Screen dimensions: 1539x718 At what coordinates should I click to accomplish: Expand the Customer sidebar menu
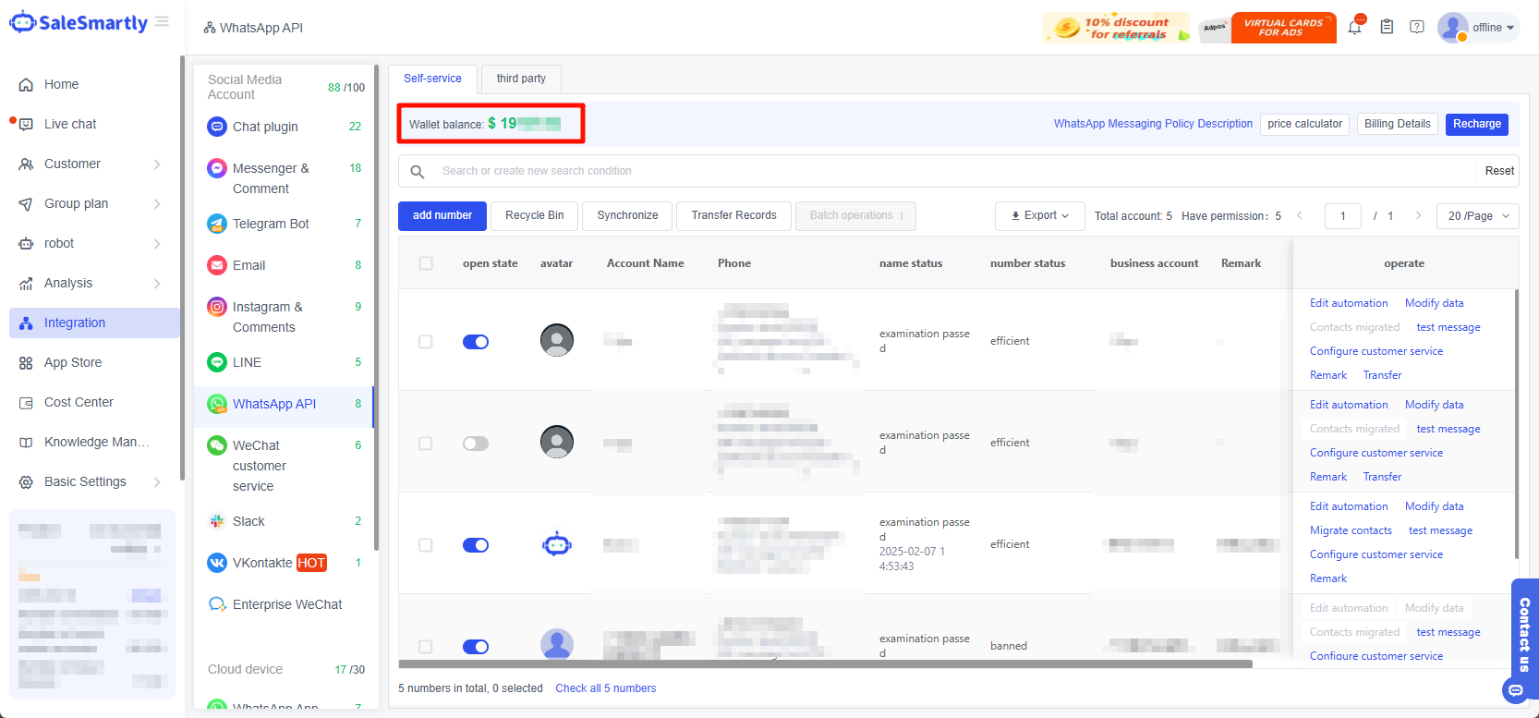click(91, 164)
